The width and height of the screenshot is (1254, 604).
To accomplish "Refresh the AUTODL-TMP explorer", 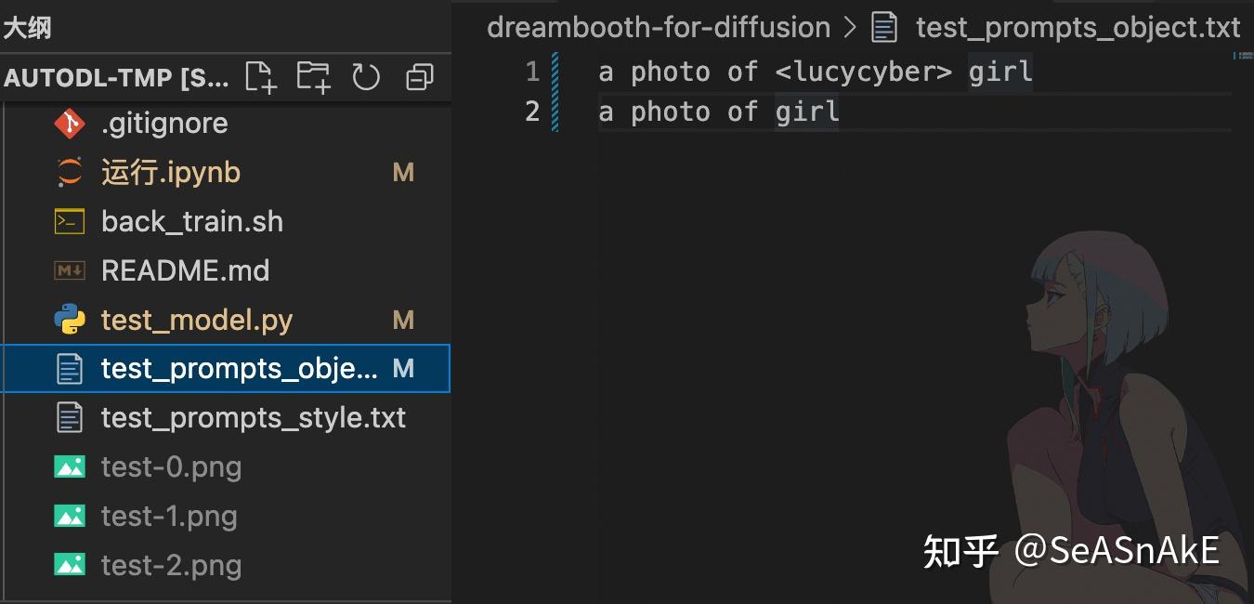I will coord(366,76).
